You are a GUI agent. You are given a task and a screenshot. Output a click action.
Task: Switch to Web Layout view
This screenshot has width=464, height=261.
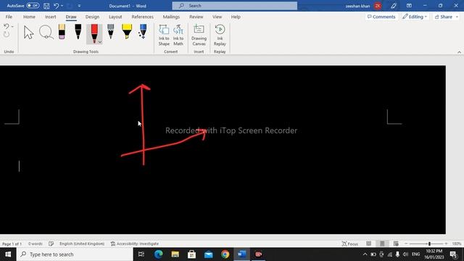[x=396, y=244]
